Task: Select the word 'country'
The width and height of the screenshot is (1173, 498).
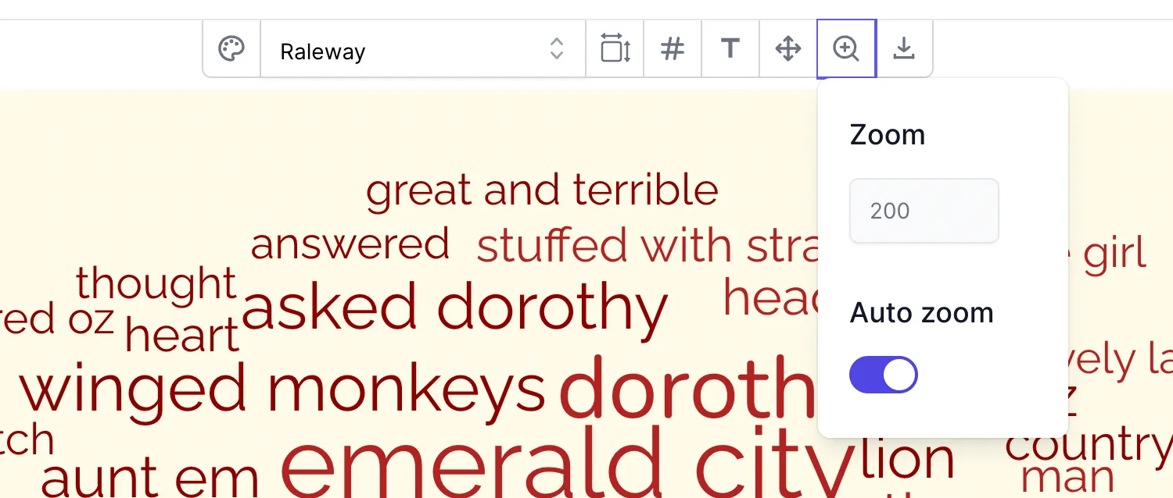Action: pos(1089,445)
